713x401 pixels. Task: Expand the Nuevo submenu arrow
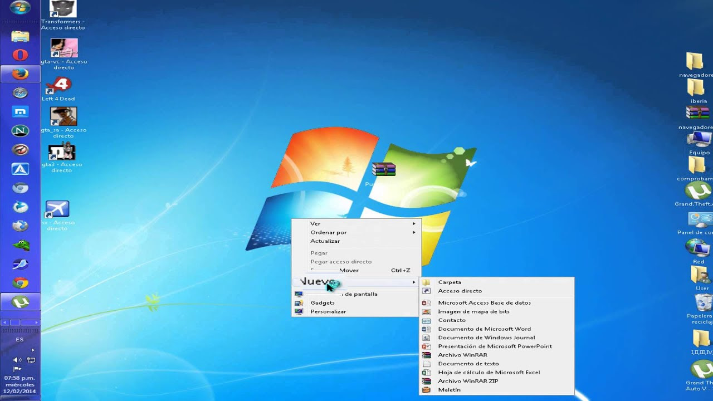click(414, 282)
